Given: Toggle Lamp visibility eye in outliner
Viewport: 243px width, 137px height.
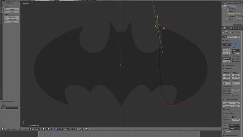Looking at the screenshot, I should [237, 19].
